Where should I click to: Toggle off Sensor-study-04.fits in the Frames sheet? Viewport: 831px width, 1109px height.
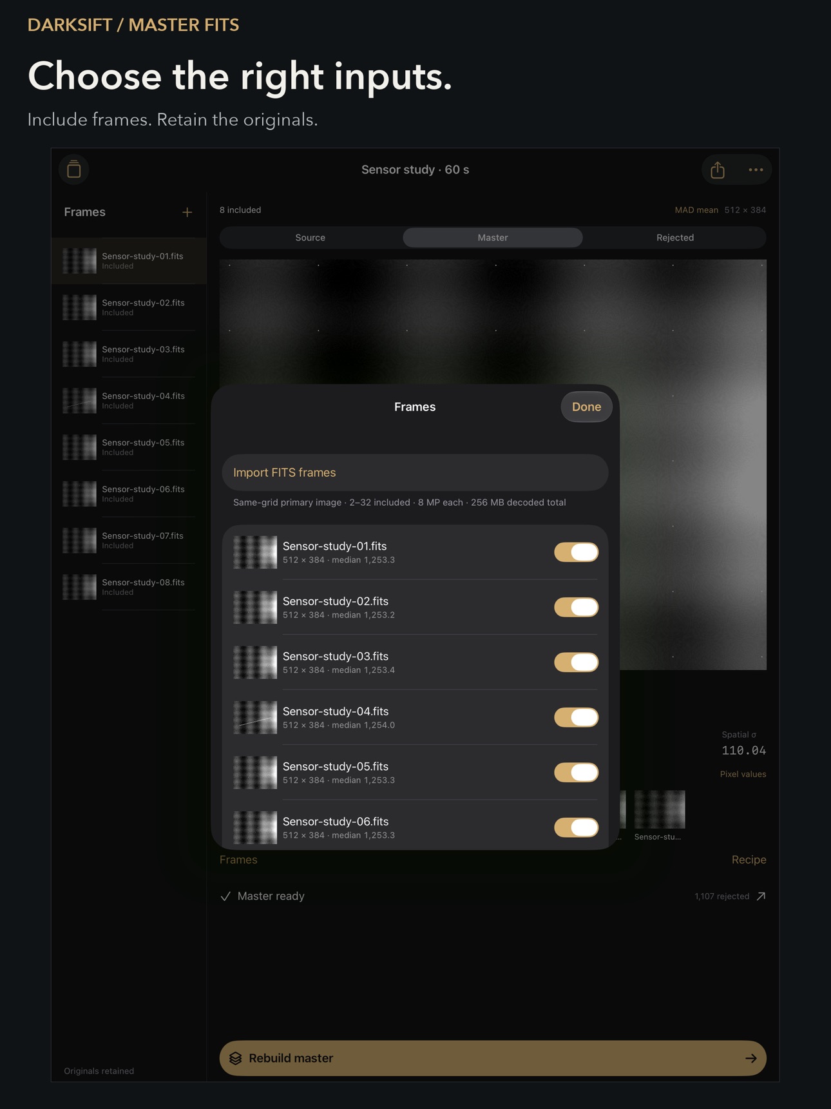[576, 717]
